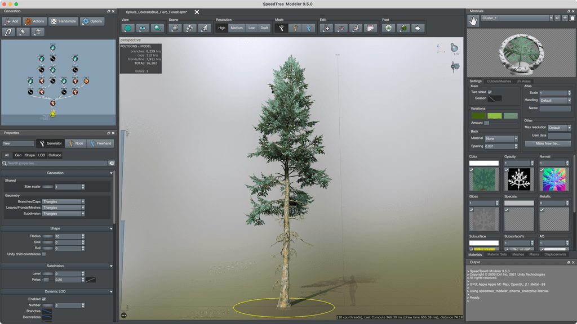Open the Add generator menu
The height and width of the screenshot is (324, 577).
(10, 21)
